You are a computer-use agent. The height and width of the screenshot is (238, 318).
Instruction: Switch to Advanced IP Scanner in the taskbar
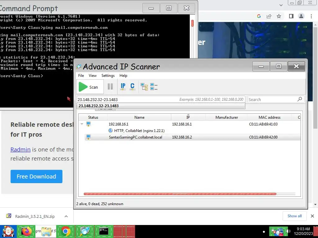coord(85,231)
